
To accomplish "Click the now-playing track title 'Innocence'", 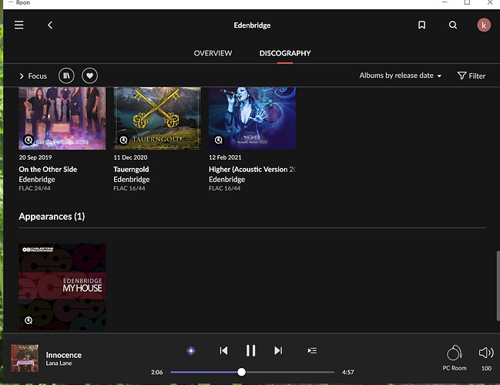I will (63, 355).
